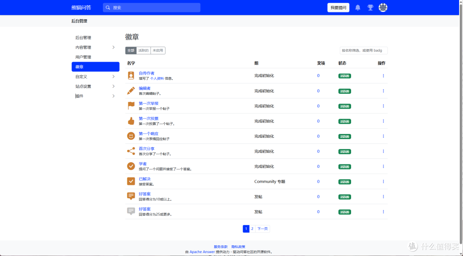The image size is (463, 256).
Task: Open the action menu for 第一次举报
Action: tap(383, 106)
